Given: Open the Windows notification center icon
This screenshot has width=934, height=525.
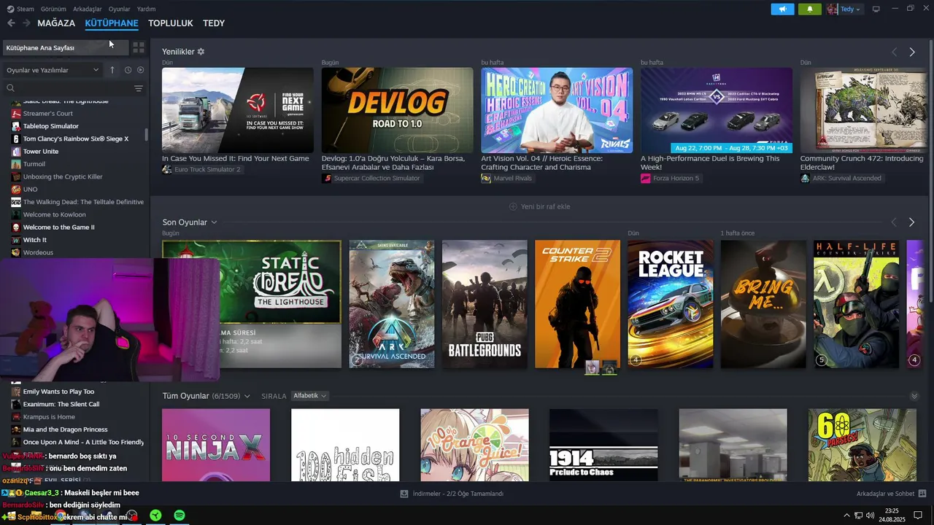Looking at the screenshot, I should click(x=918, y=516).
